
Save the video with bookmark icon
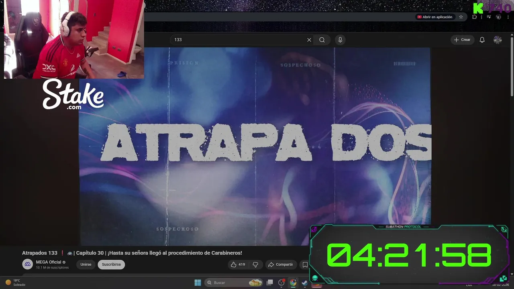[x=305, y=265]
